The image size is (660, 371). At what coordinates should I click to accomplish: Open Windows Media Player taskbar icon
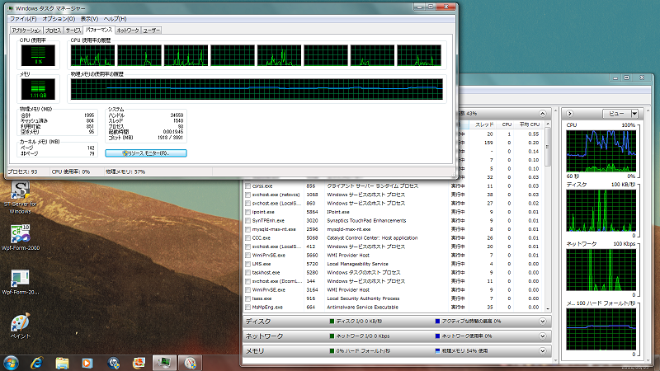click(x=87, y=363)
